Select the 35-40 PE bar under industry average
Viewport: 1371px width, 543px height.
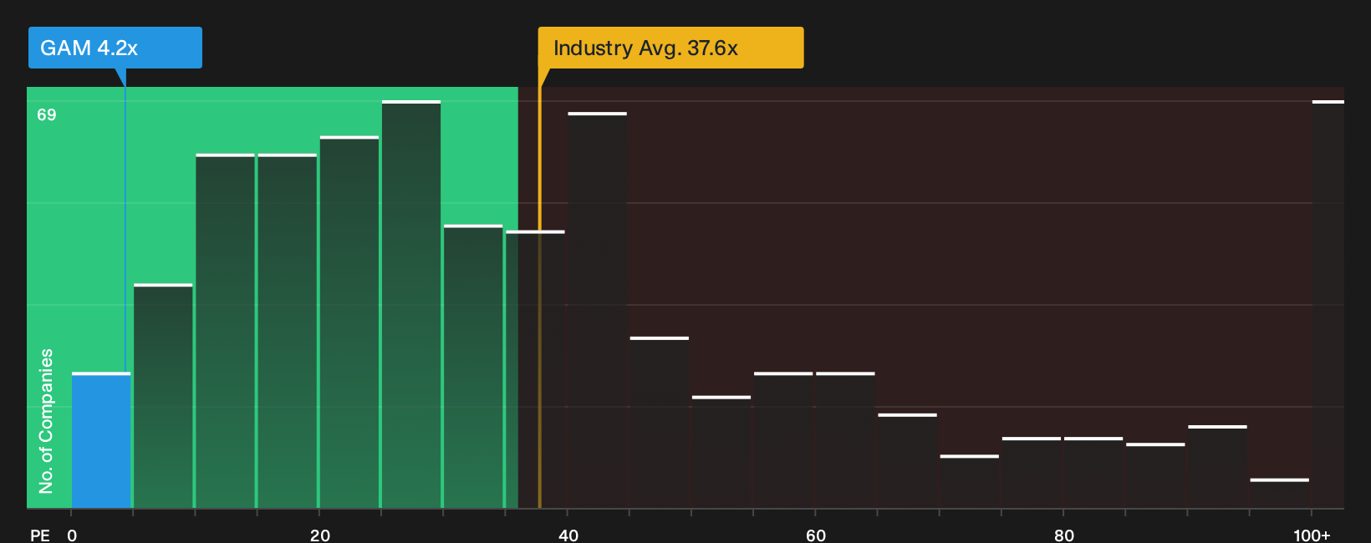pos(535,369)
